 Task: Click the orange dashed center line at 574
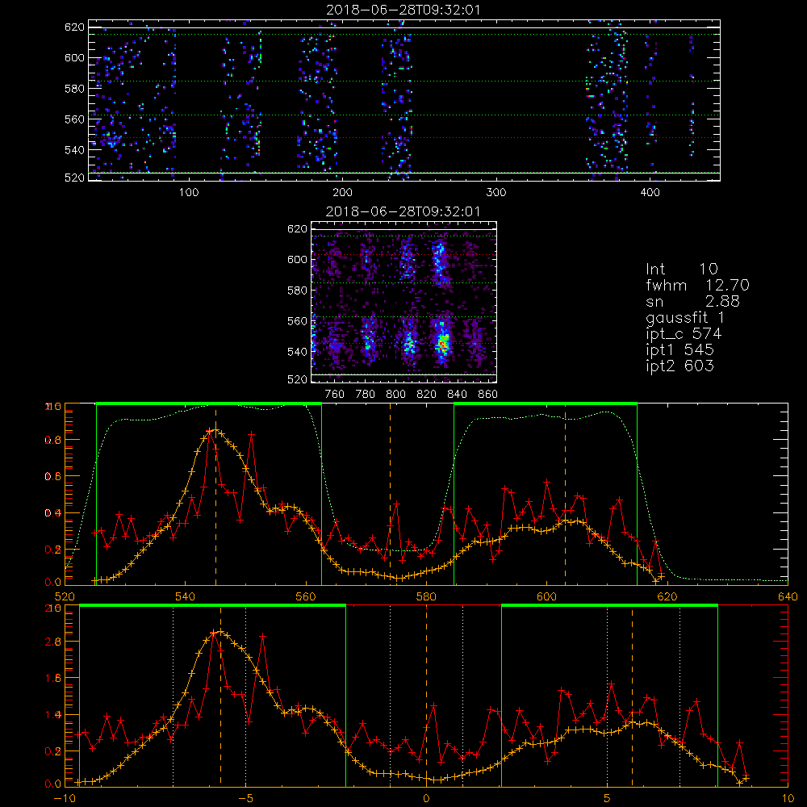pyautogui.click(x=390, y=494)
